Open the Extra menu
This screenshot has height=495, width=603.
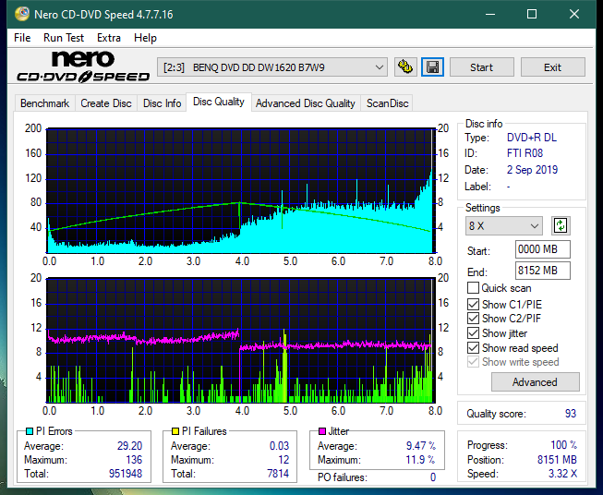click(109, 38)
